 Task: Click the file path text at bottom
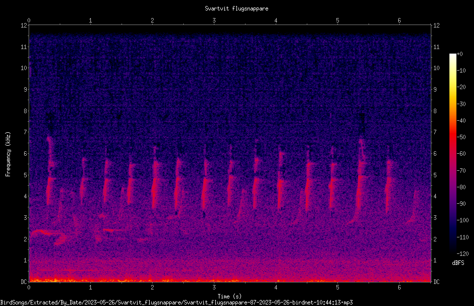click(176, 302)
